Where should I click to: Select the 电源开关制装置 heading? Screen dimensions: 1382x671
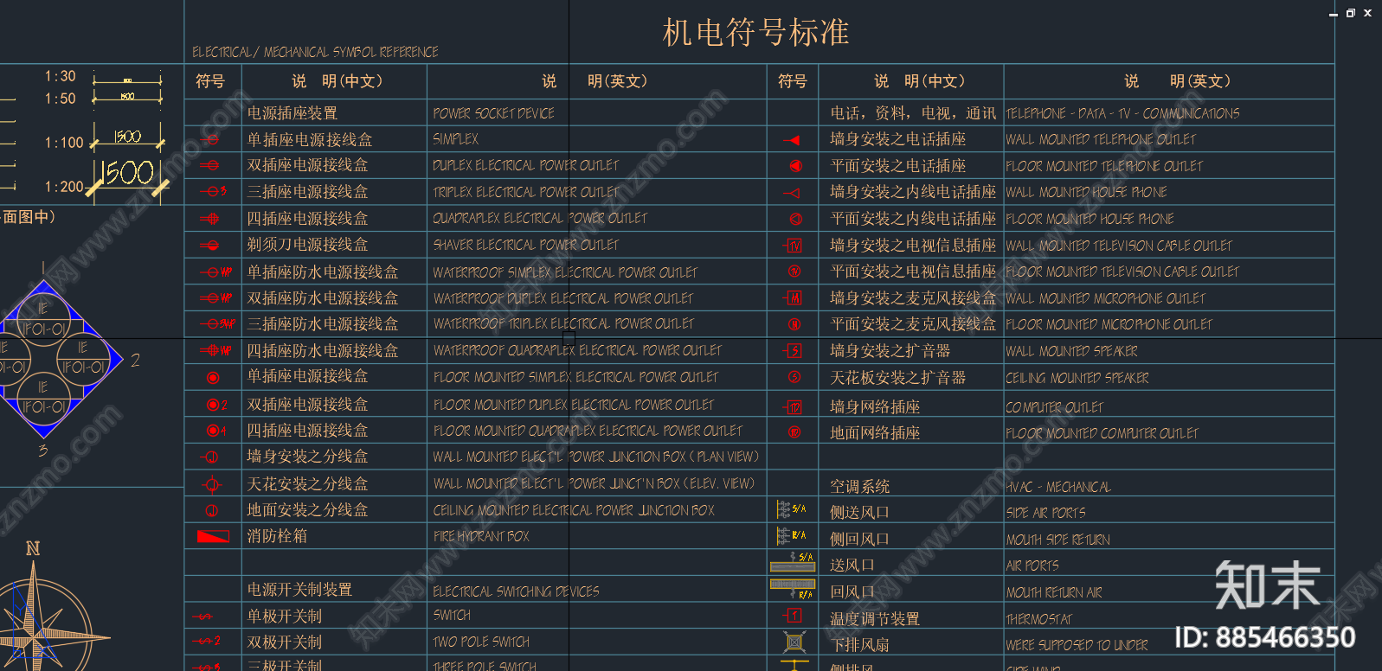pyautogui.click(x=299, y=590)
